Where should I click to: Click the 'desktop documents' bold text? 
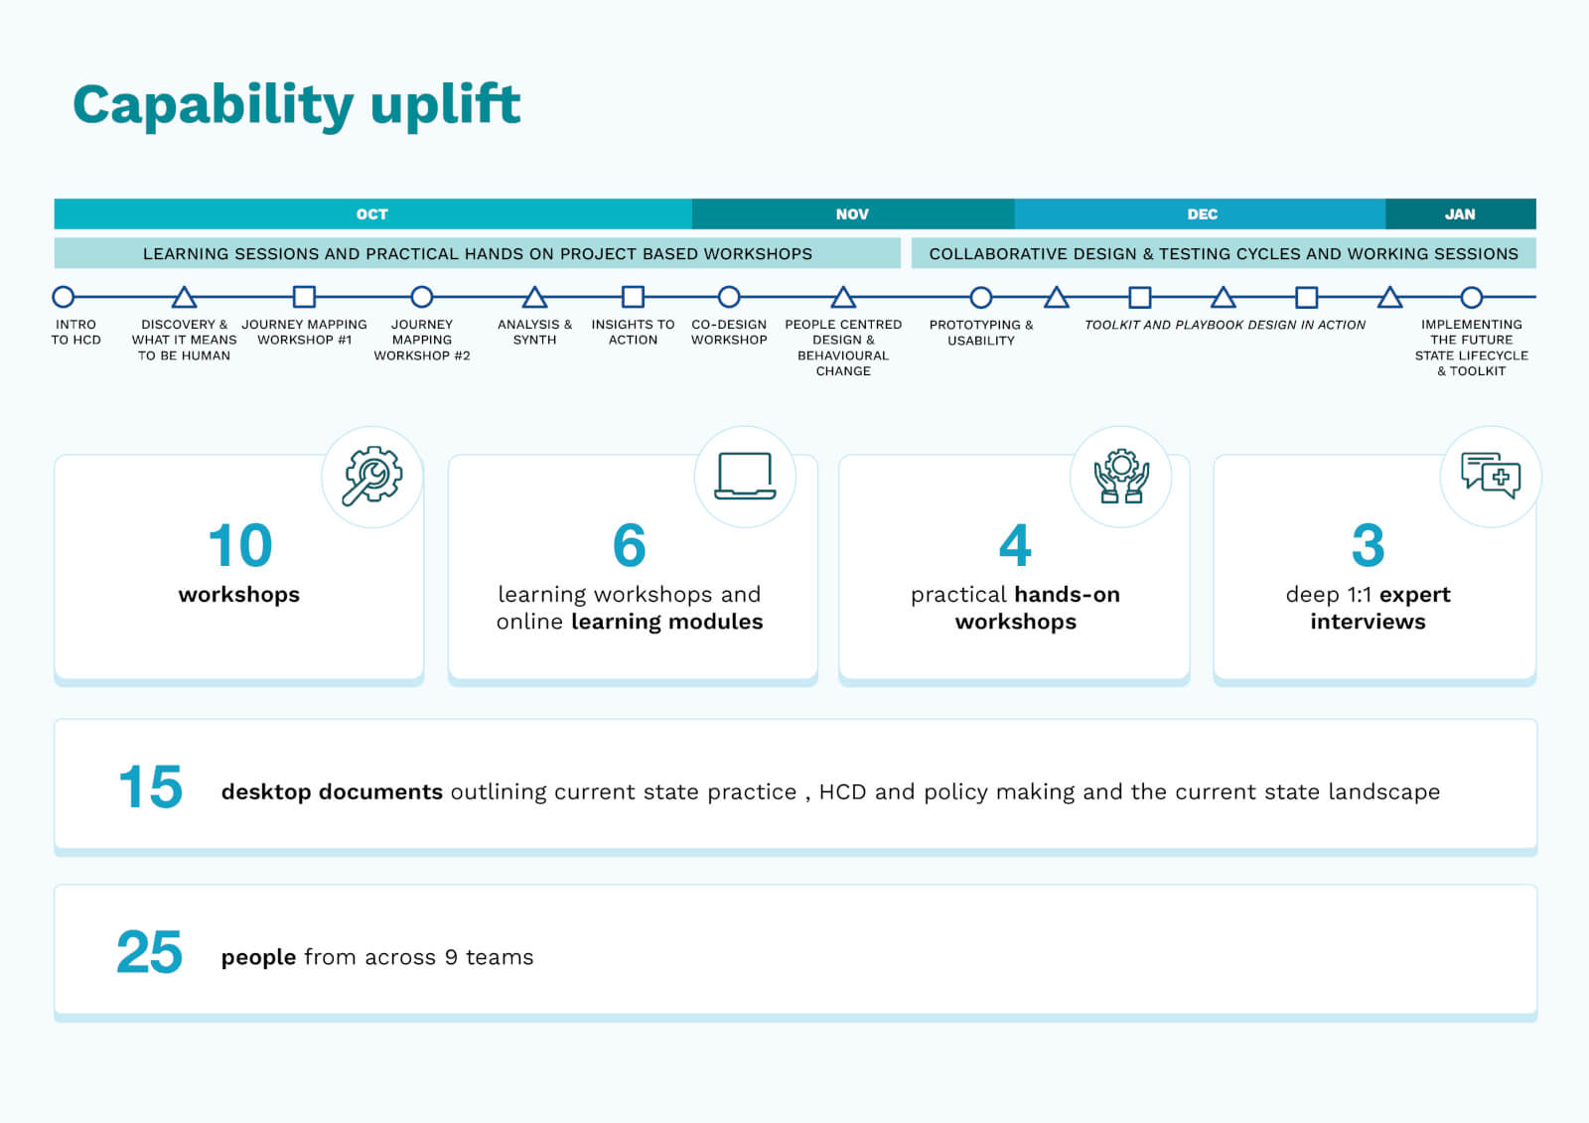332,791
